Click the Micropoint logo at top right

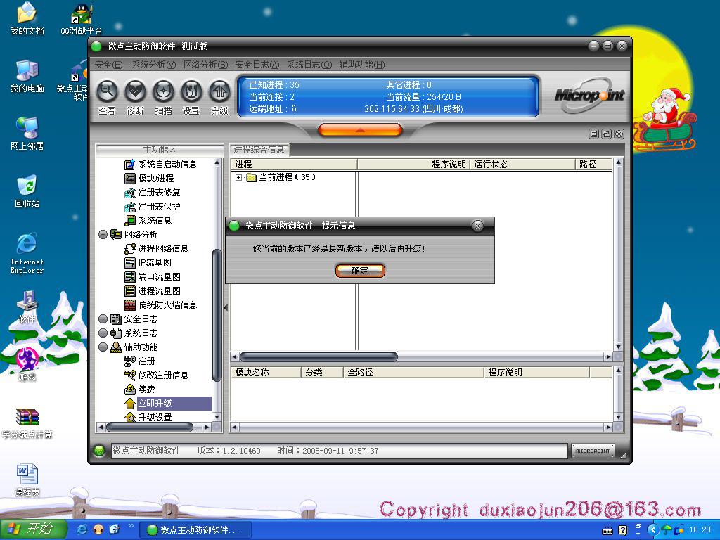pos(590,95)
